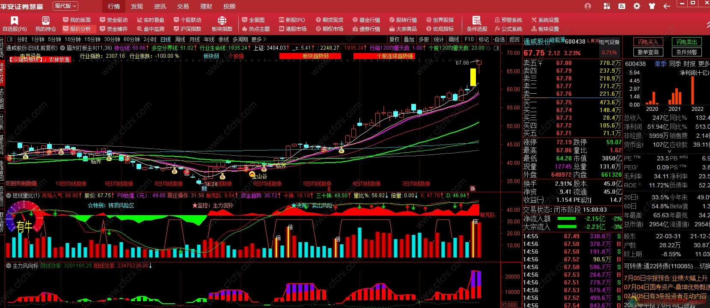Expand 更多 period options
Image resolution: width=710 pixels, height=308 pixels.
pos(258,39)
